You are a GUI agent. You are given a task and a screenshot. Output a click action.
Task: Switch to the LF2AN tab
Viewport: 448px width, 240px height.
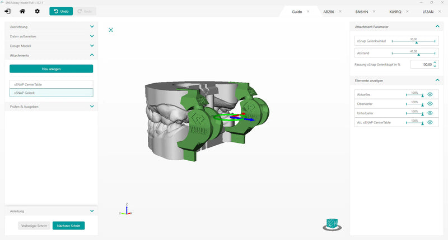tap(428, 12)
